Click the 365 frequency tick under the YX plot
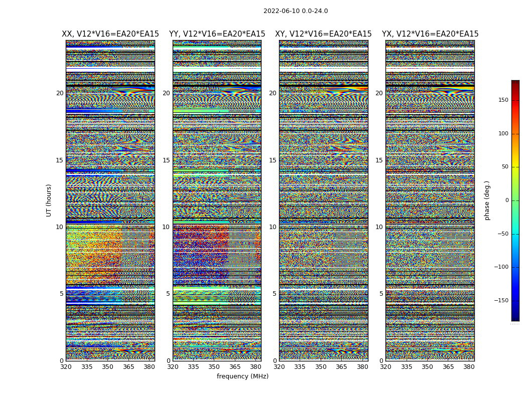527x401 pixels. (448, 367)
